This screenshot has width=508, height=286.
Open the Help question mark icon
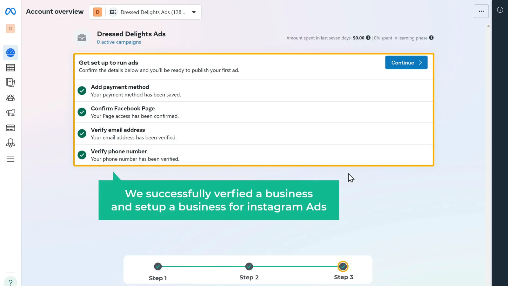coord(10,282)
